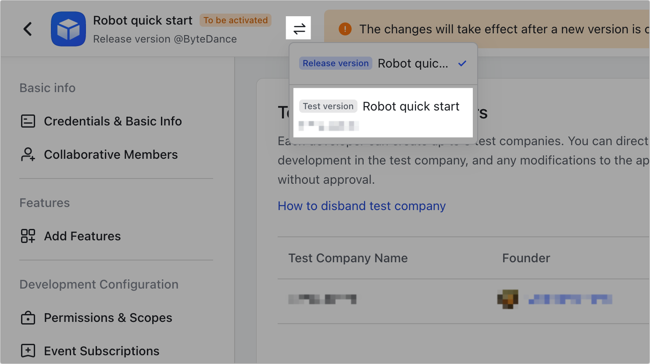Click the Credentials & Basic Info icon
650x364 pixels.
[28, 121]
